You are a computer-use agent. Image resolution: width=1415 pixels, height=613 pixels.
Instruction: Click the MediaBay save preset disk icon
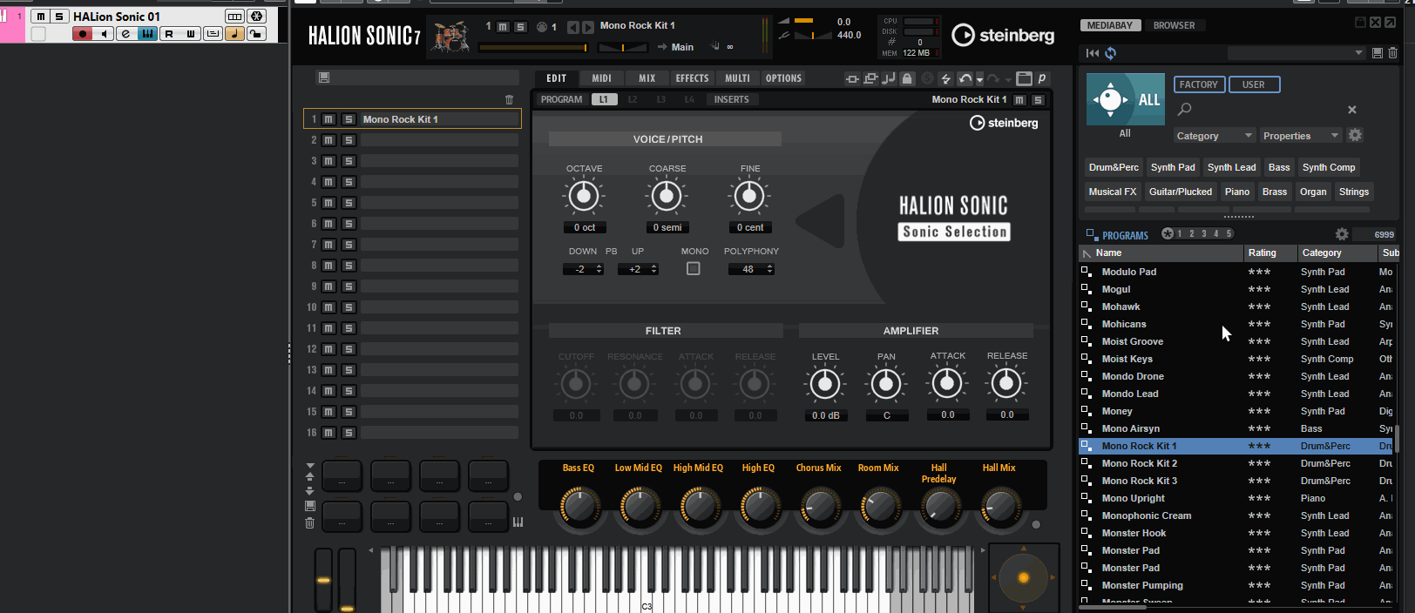coord(1378,53)
